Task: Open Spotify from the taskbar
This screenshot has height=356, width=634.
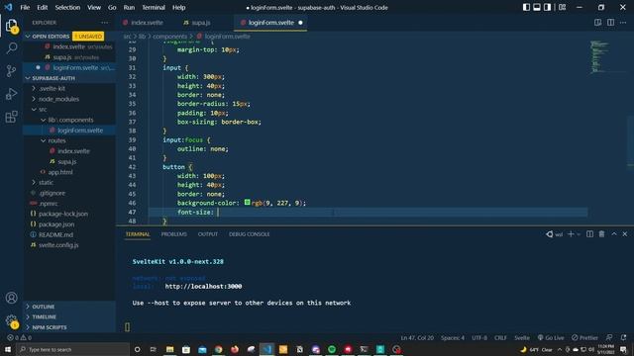Action: 332,349
